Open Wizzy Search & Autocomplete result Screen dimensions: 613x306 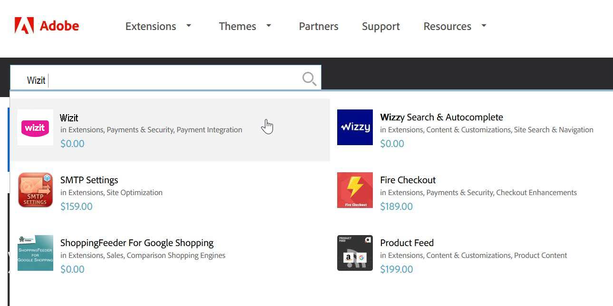coord(441,117)
